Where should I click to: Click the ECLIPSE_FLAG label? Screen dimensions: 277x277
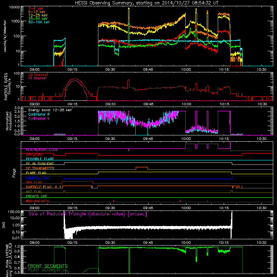point(38,178)
